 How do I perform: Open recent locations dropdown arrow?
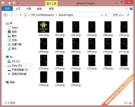point(16,15)
